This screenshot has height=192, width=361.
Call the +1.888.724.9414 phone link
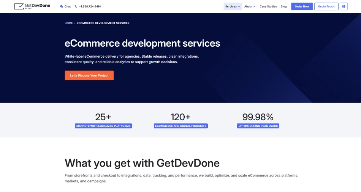[x=88, y=6]
